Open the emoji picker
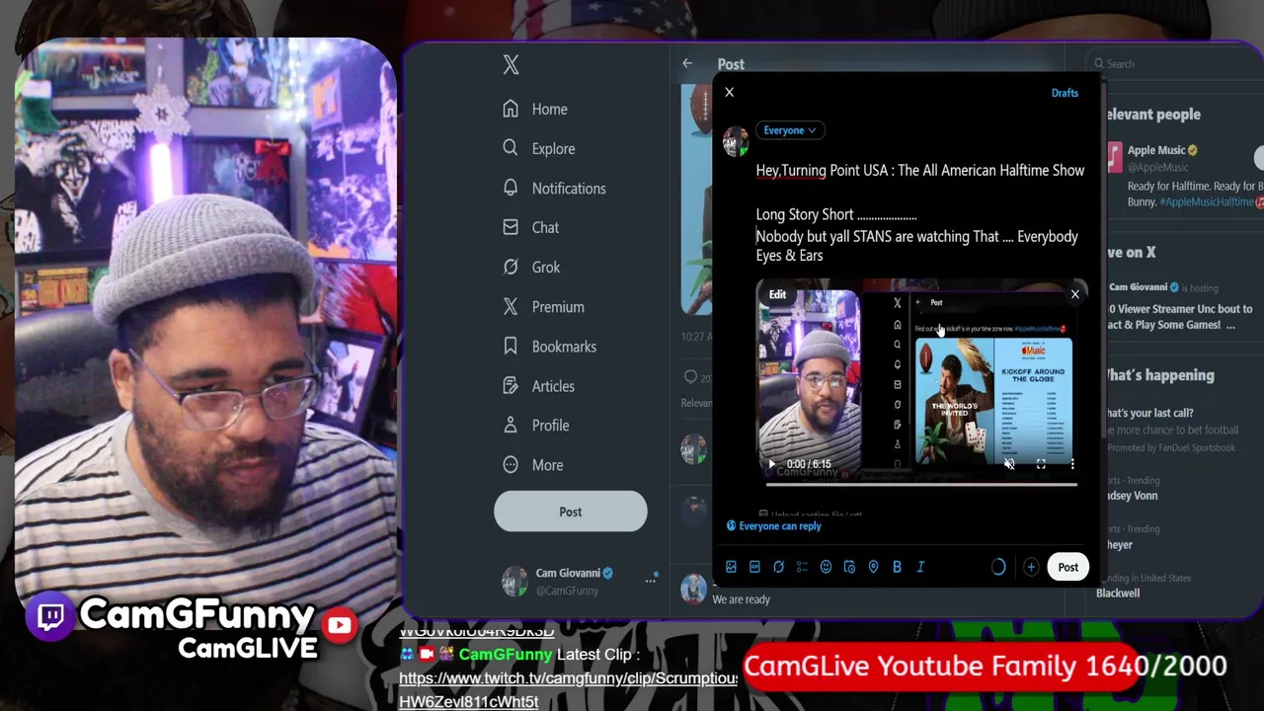This screenshot has width=1264, height=711. coord(826,567)
